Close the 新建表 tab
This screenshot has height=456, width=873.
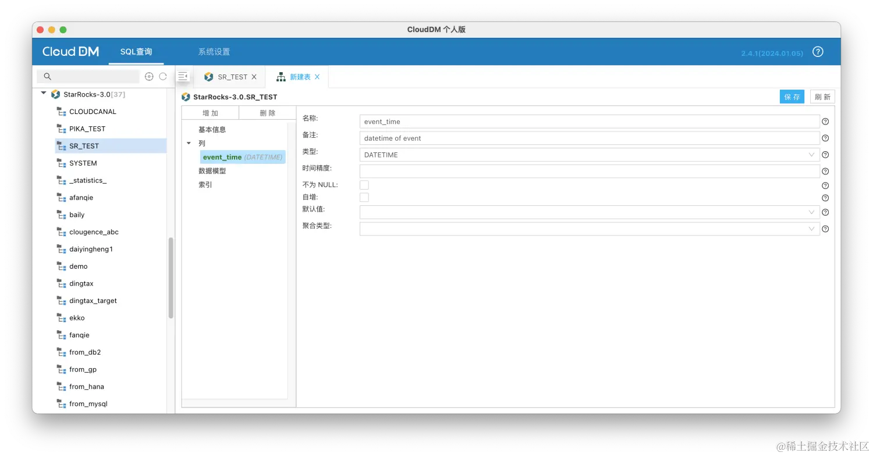317,77
